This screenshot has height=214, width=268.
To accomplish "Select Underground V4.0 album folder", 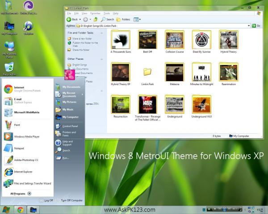I will coord(201,107).
